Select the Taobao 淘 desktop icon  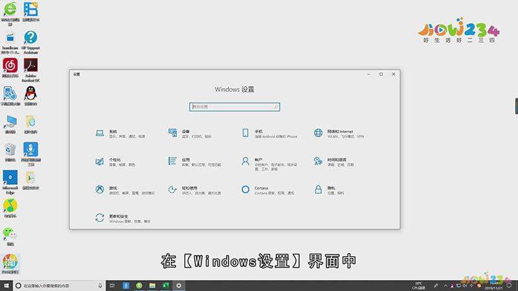point(10,264)
